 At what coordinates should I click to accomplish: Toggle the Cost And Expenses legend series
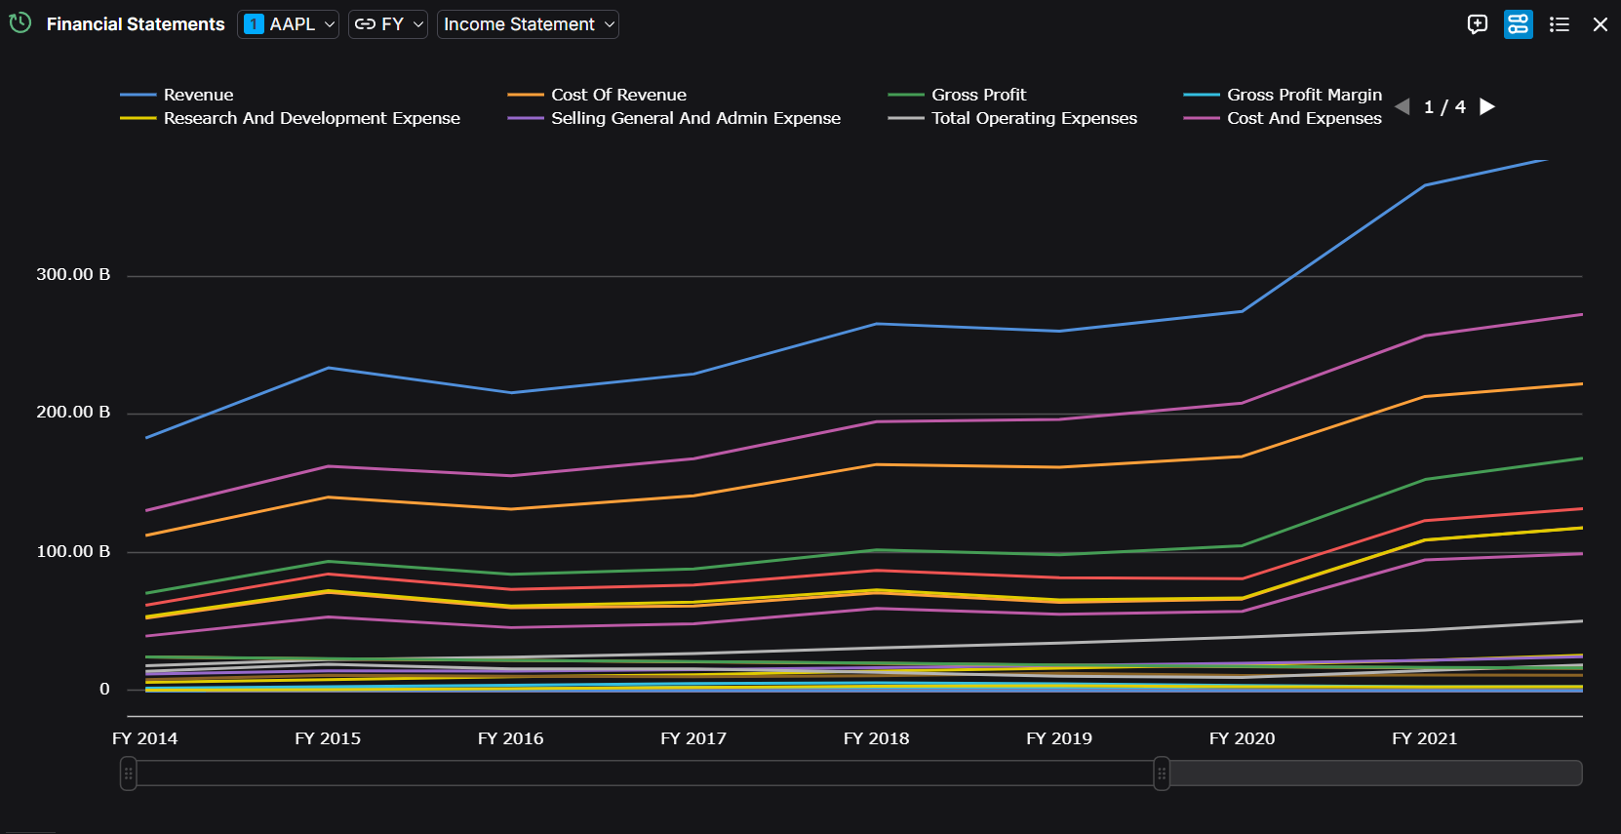pos(1283,118)
